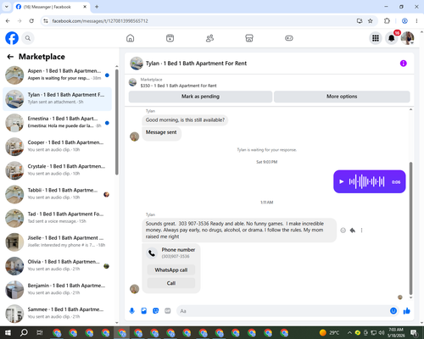Open Tabbii apartment conversation
The width and height of the screenshot is (424, 339).
tap(57, 194)
